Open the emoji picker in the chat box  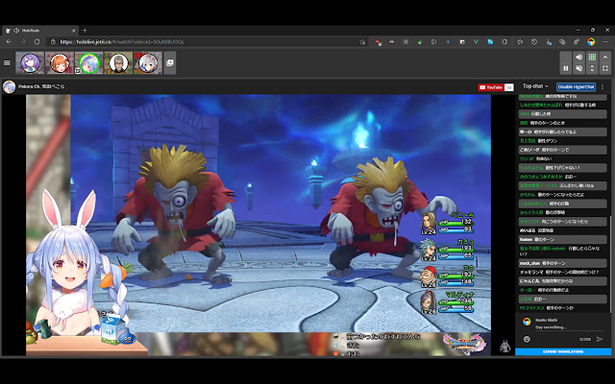click(527, 339)
